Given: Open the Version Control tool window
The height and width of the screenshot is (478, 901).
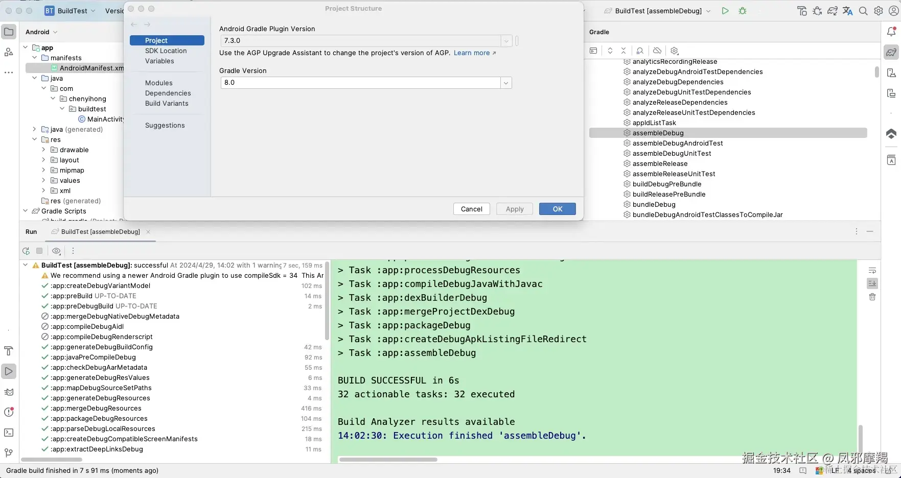Looking at the screenshot, I should [x=9, y=453].
